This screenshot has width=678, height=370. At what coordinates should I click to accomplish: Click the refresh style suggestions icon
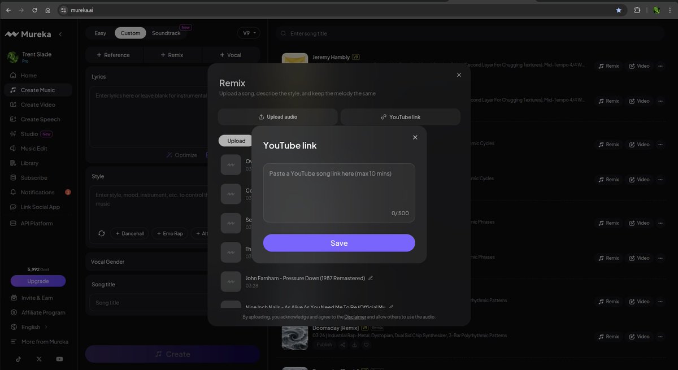point(102,233)
